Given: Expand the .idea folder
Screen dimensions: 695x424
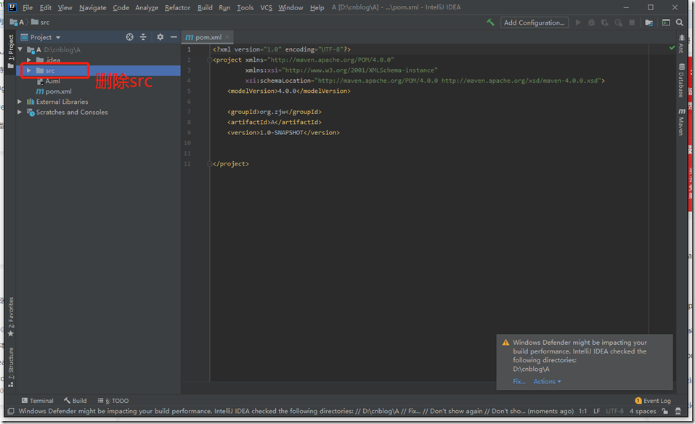Looking at the screenshot, I should pos(29,60).
